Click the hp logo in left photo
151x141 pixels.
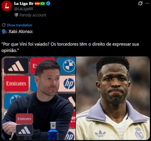click(69, 84)
